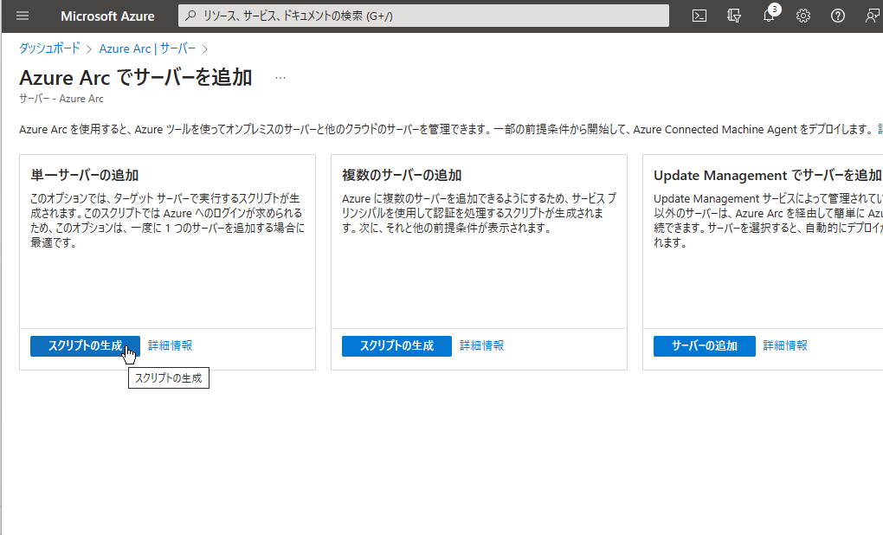Open 詳細情報 link in the single server card
Image resolution: width=883 pixels, height=535 pixels.
pyautogui.click(x=171, y=345)
